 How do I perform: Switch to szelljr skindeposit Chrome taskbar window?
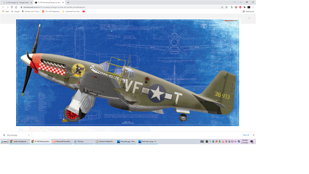point(19,142)
